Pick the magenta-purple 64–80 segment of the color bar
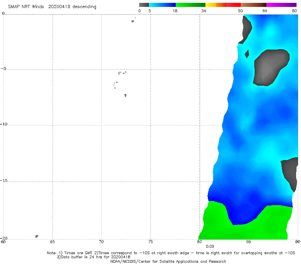The width and height of the screenshot is (301, 264). point(281,5)
